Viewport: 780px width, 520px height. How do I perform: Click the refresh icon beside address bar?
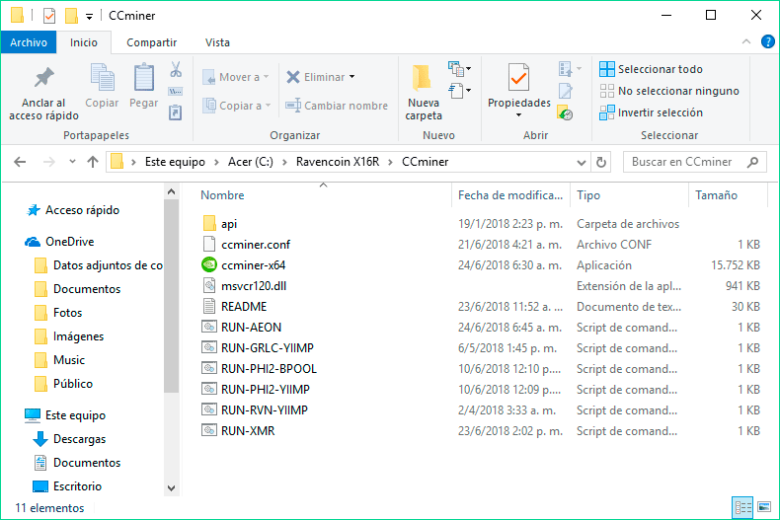point(601,162)
